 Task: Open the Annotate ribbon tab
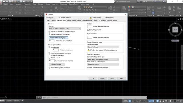coord(18,4)
